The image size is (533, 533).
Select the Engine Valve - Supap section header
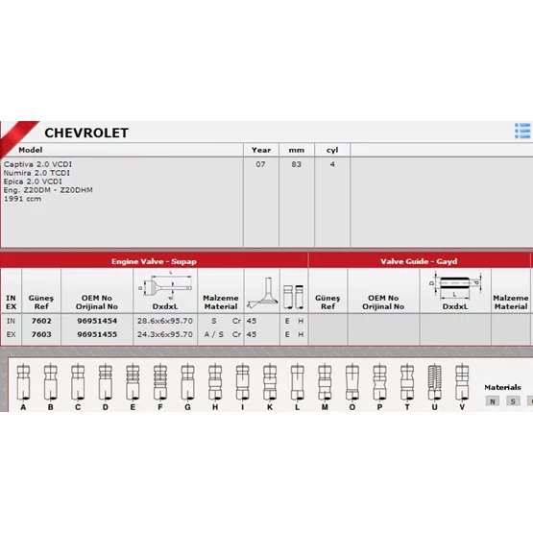[154, 261]
